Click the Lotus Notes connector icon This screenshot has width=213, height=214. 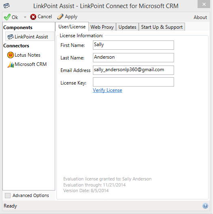pos(11,55)
